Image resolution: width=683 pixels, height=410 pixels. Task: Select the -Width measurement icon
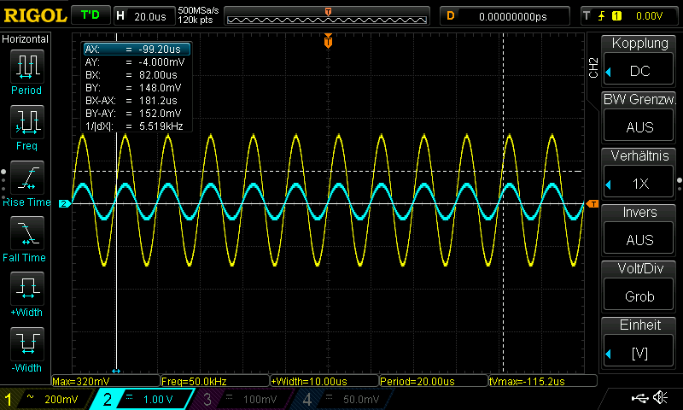[x=26, y=343]
